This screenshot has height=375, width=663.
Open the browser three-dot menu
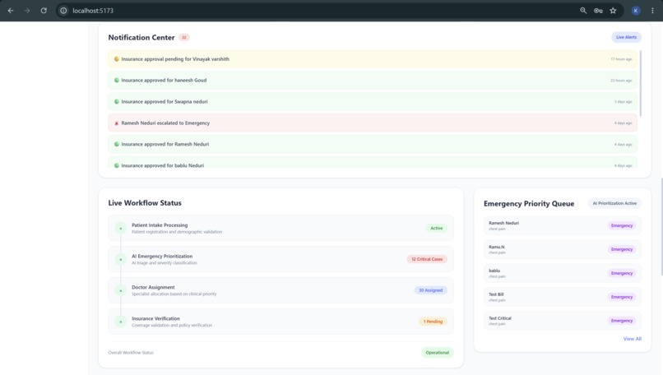652,11
